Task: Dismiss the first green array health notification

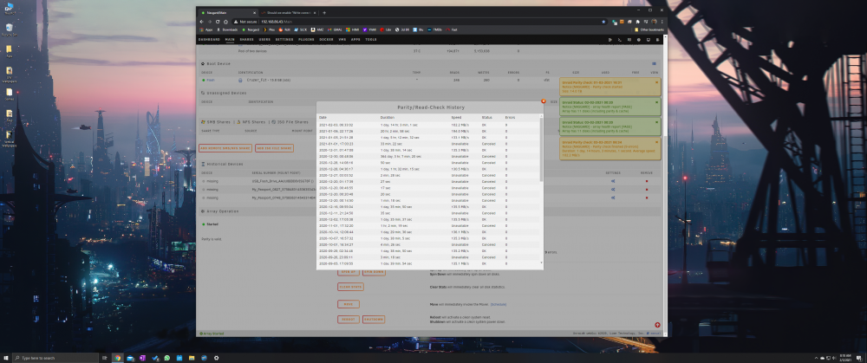Action: [657, 102]
